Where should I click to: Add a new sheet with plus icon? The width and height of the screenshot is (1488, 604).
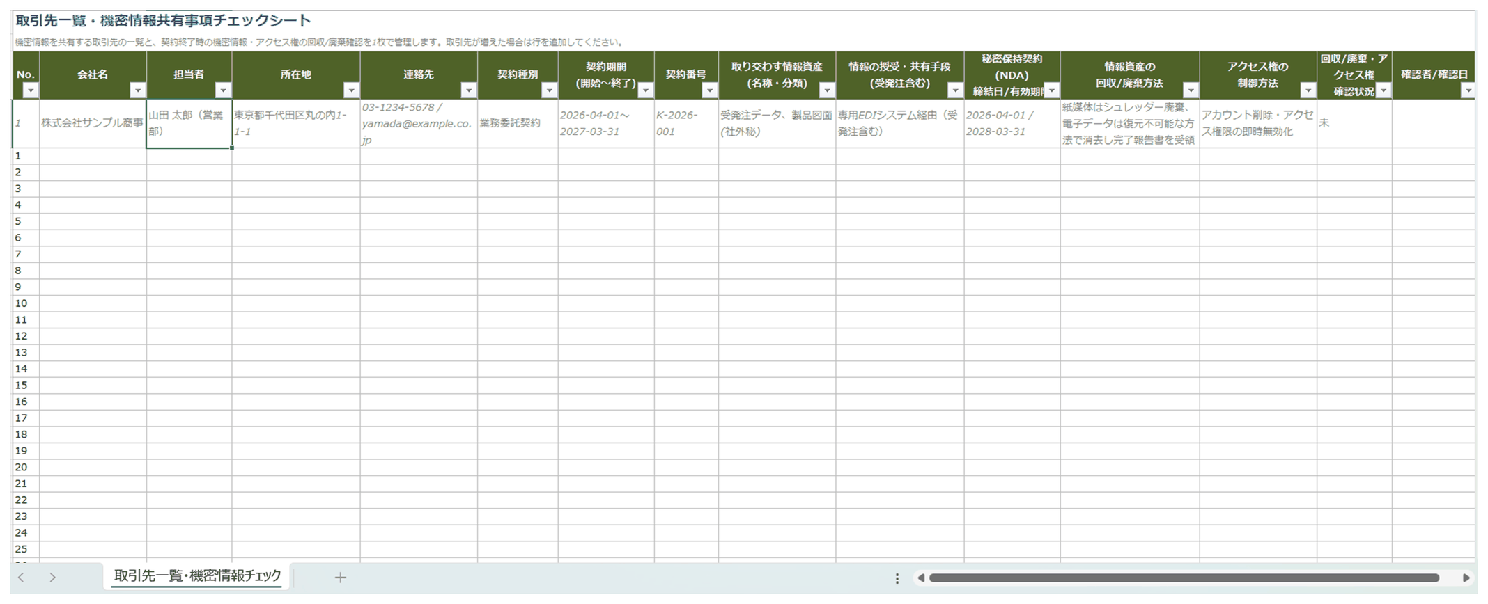tap(340, 577)
